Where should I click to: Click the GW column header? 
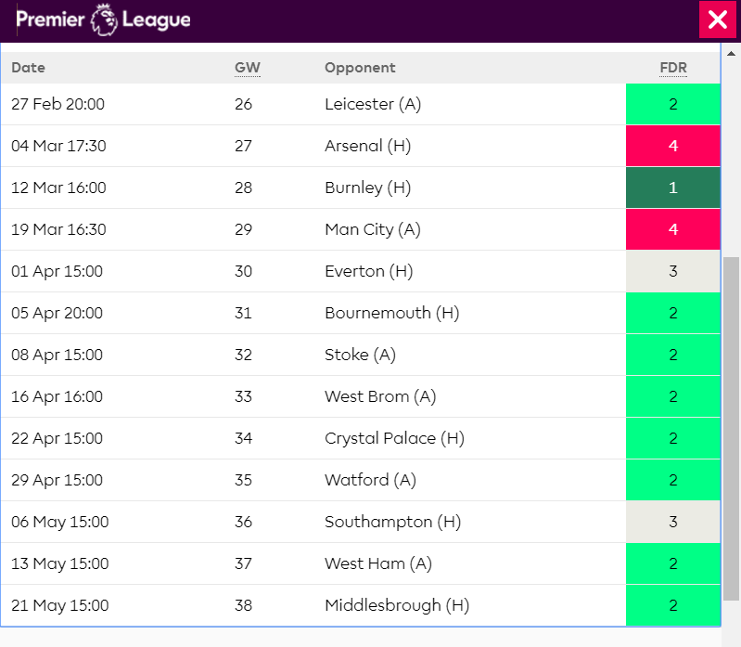[247, 68]
